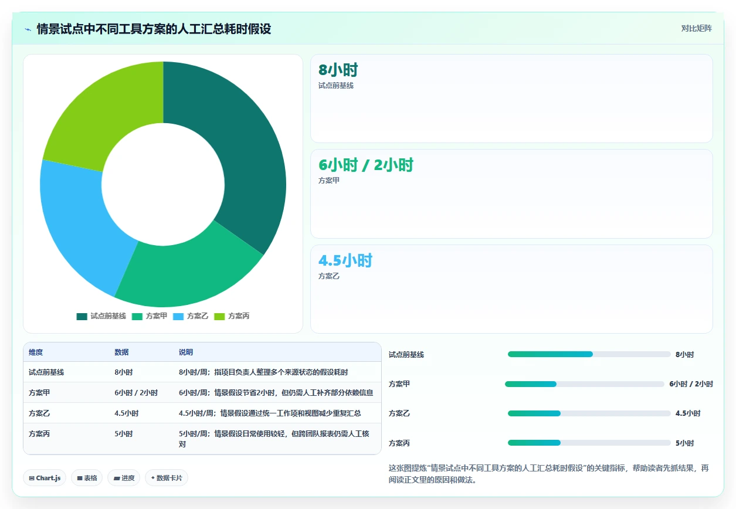Click the 4.5小时 table data cell
The height and width of the screenshot is (509, 736).
pos(126,413)
